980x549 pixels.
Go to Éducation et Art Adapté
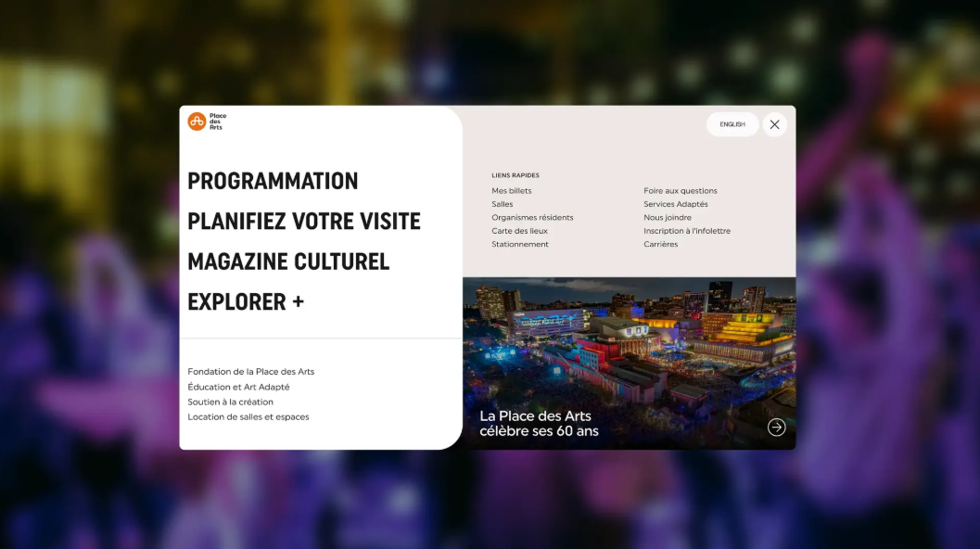click(238, 387)
